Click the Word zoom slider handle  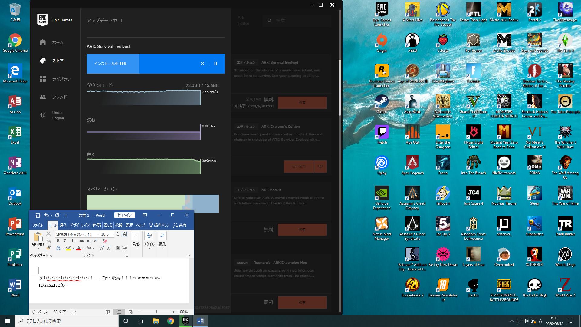tap(156, 312)
